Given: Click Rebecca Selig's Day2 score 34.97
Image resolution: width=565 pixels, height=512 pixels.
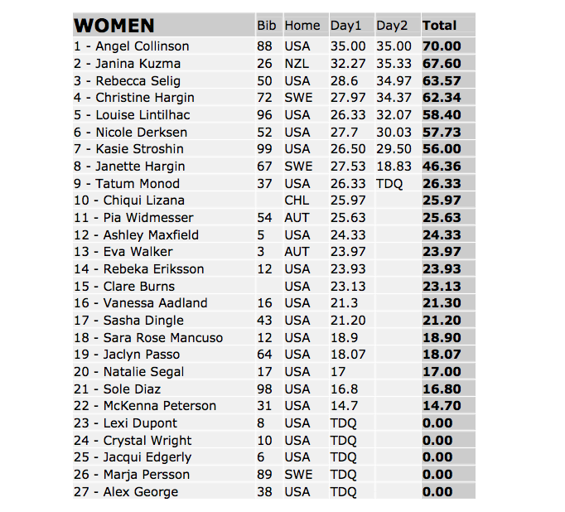Looking at the screenshot, I should tap(394, 81).
